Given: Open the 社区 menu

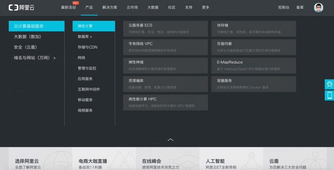Looking at the screenshot, I should coord(172,7).
